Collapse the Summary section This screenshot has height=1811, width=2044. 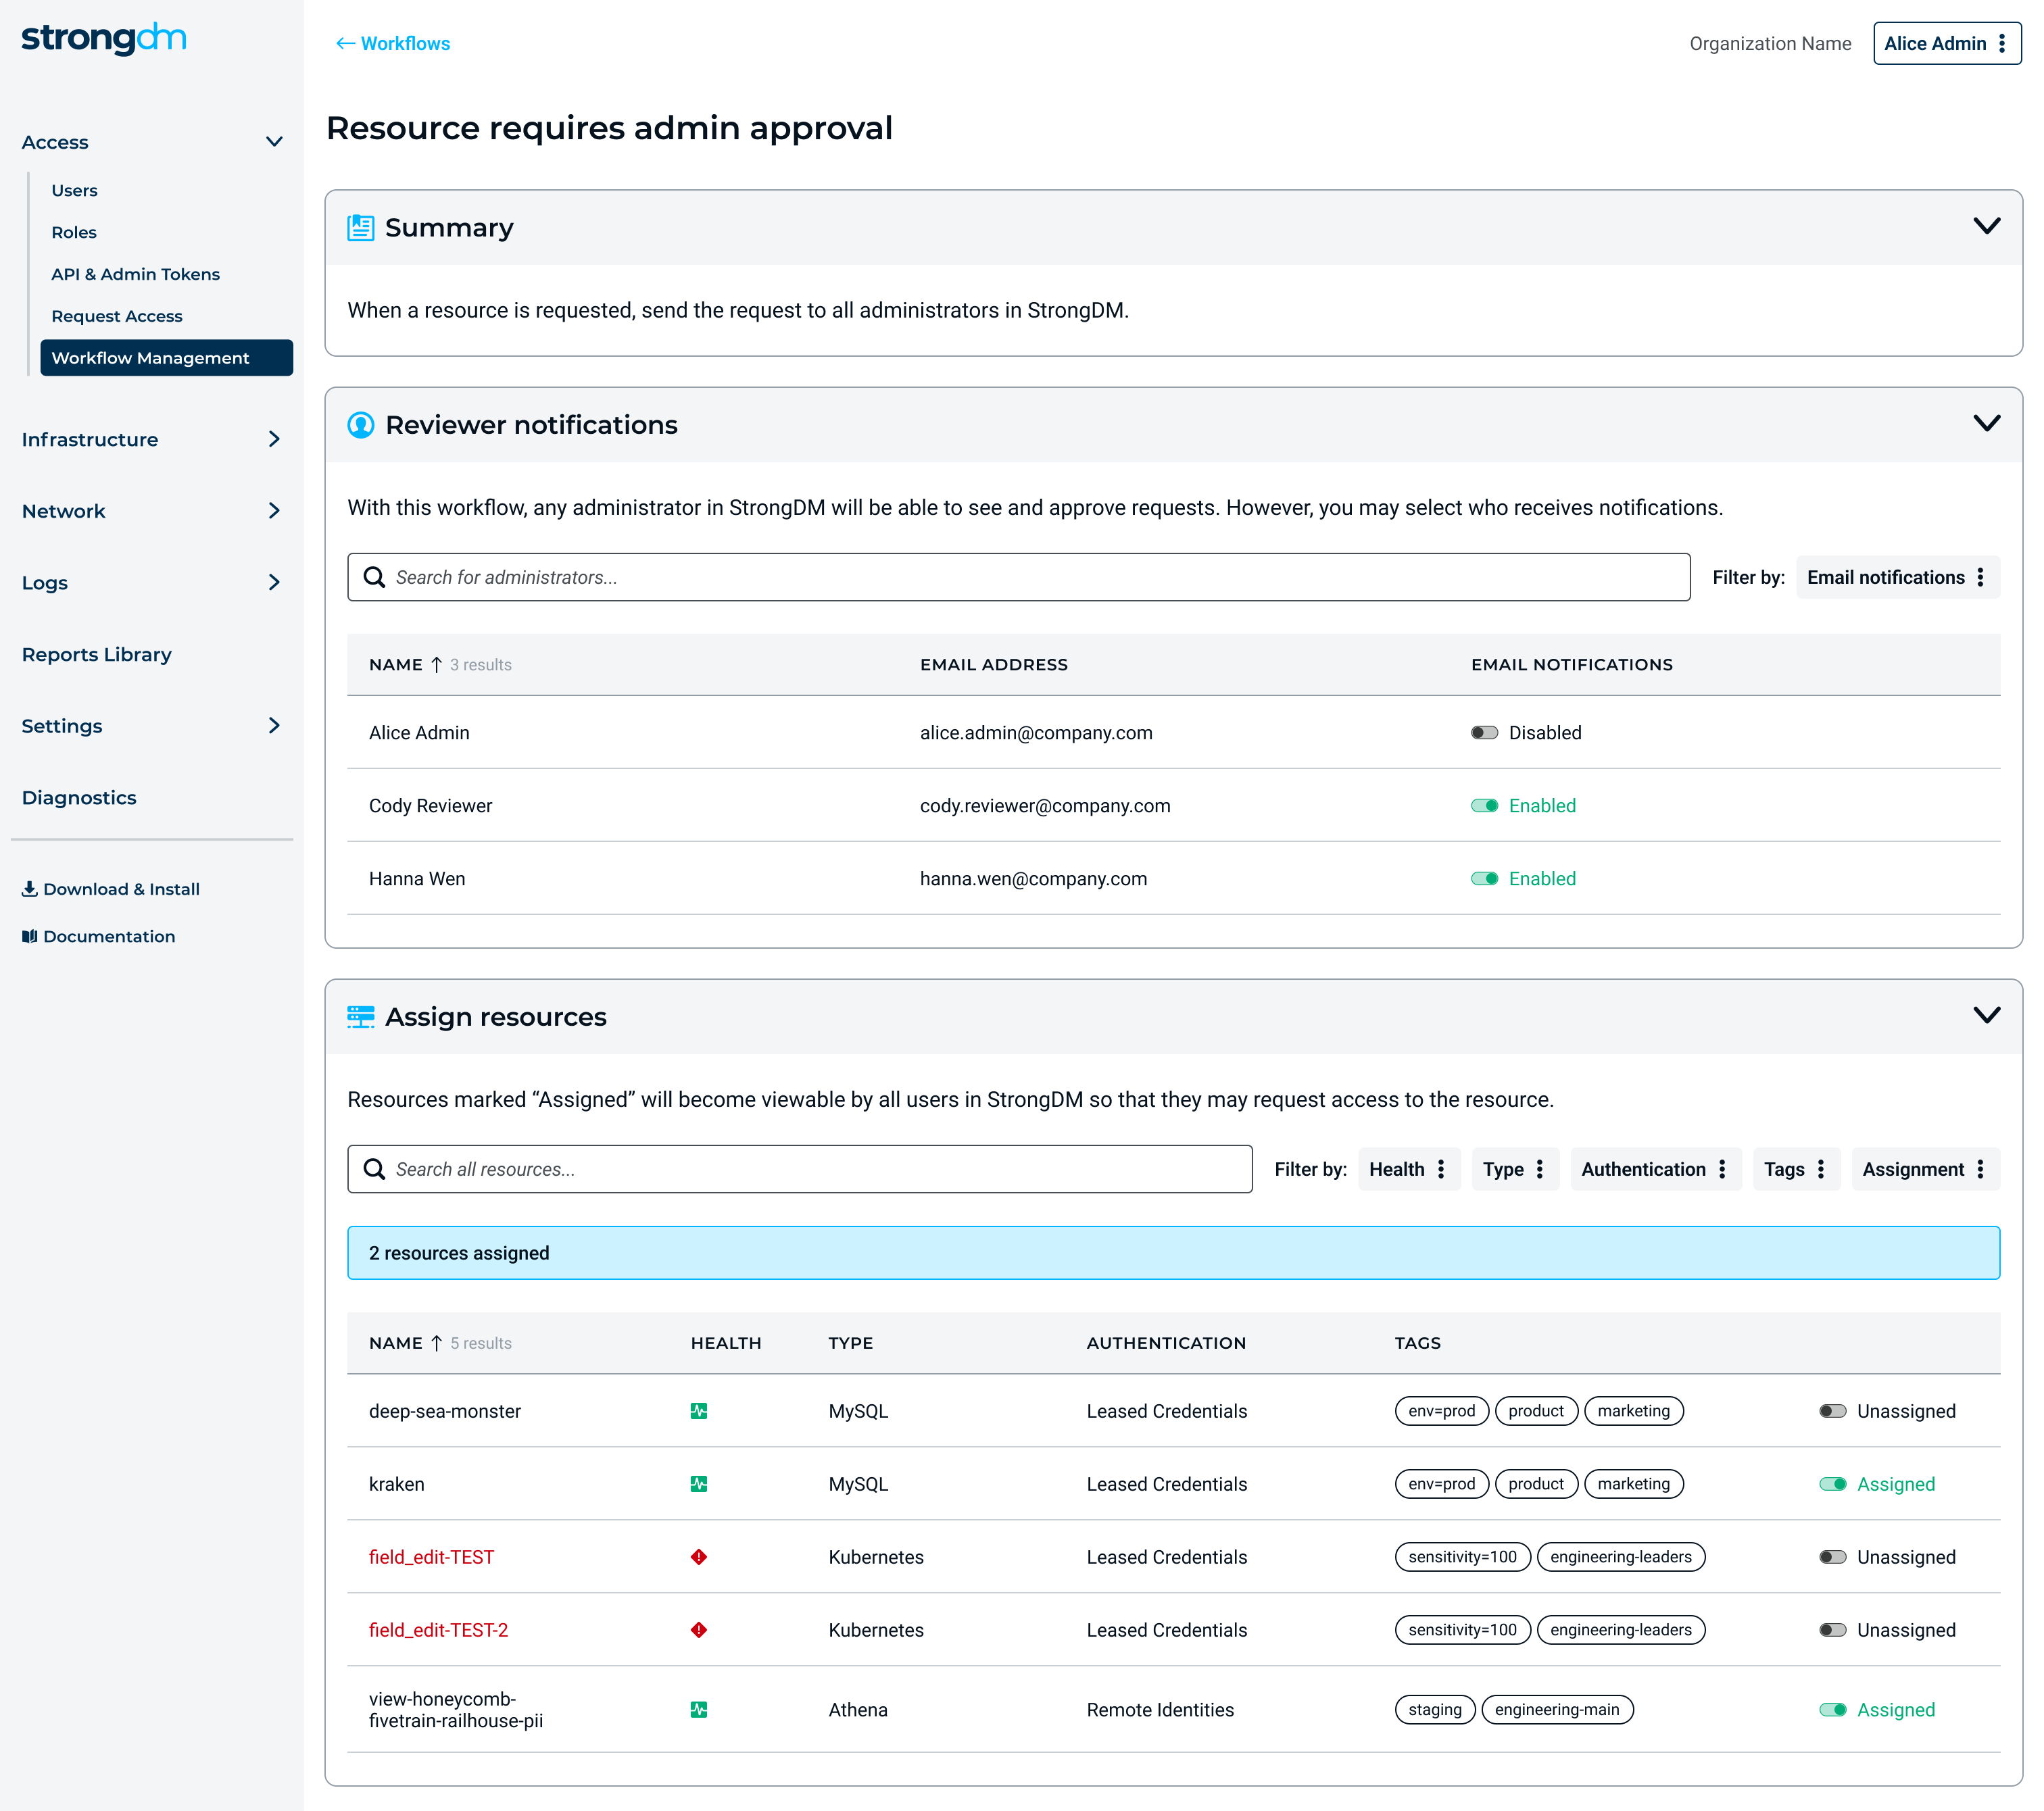click(x=1986, y=226)
